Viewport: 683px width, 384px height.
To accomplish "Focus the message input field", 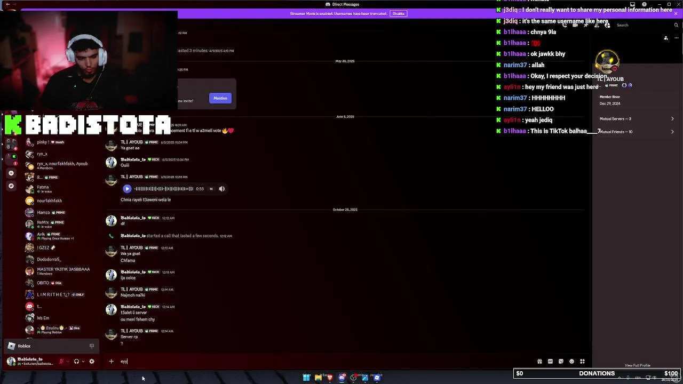I will point(325,362).
